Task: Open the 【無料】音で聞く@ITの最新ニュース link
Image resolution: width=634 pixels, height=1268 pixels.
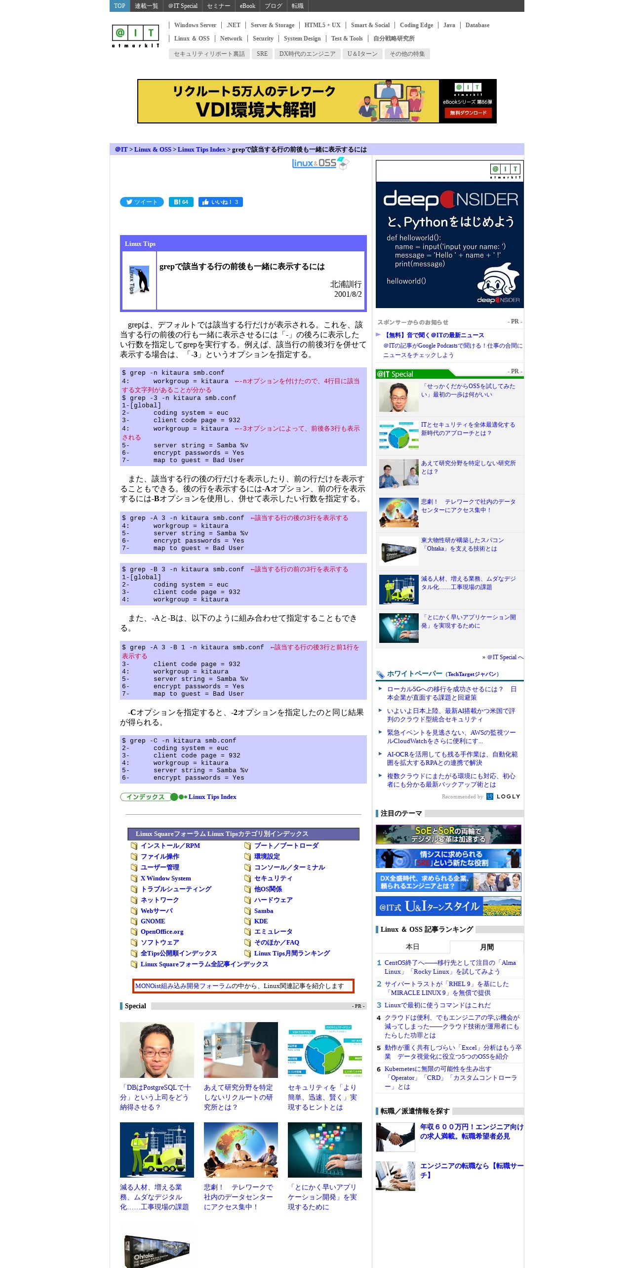Action: click(434, 335)
